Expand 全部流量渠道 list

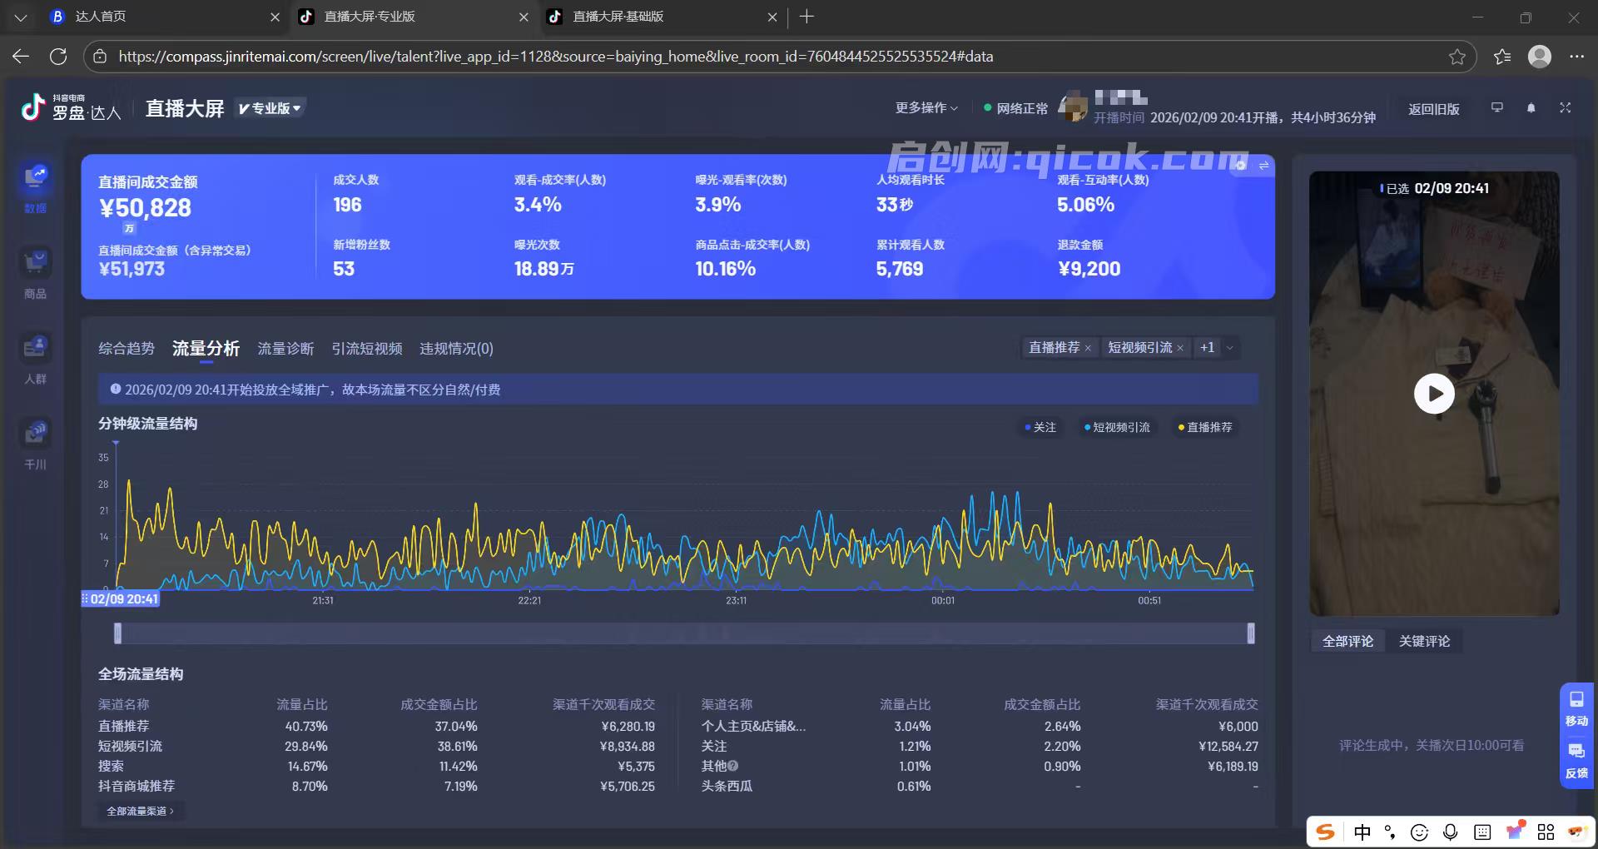141,811
